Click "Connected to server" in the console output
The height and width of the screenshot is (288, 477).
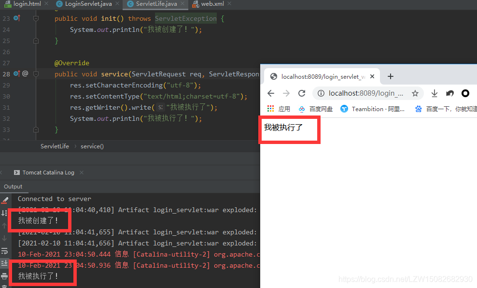55,199
